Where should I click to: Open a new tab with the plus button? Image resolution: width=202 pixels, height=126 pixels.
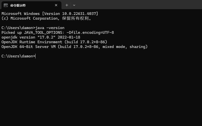point(67,5)
